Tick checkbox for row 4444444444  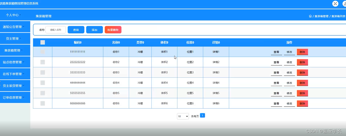[x=43, y=83]
